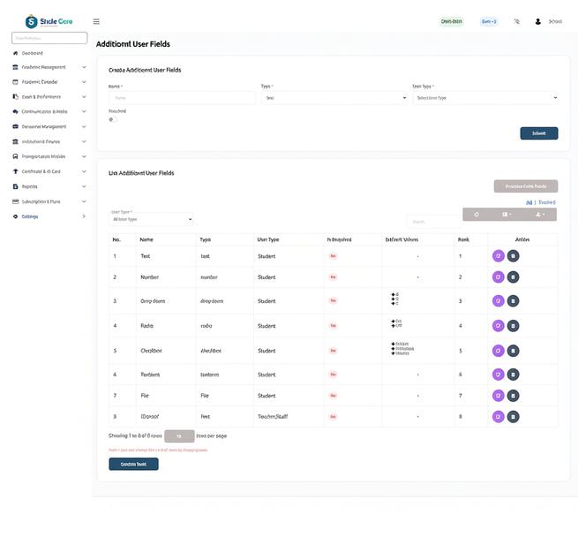Viewport: 578px width, 538px height.
Task: Open the table export icon menu
Action: (x=540, y=215)
